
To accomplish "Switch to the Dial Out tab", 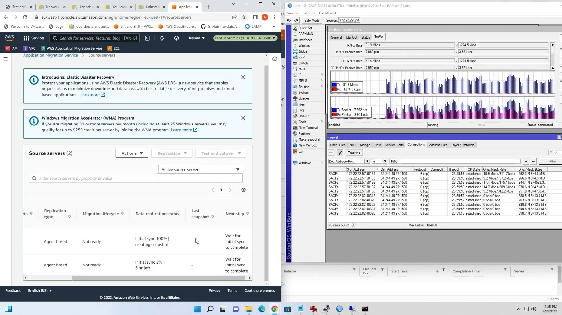I will (351, 37).
